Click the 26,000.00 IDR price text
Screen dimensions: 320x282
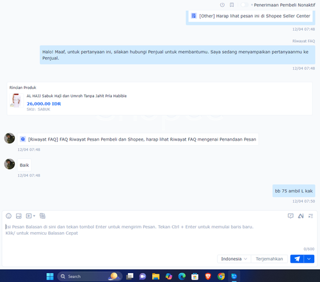click(x=44, y=104)
